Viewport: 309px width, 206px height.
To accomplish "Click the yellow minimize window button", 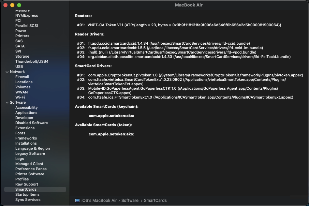I will click(x=12, y=5).
